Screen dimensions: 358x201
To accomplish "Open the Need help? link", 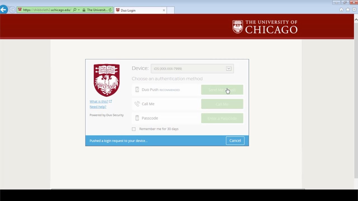I will [98, 107].
